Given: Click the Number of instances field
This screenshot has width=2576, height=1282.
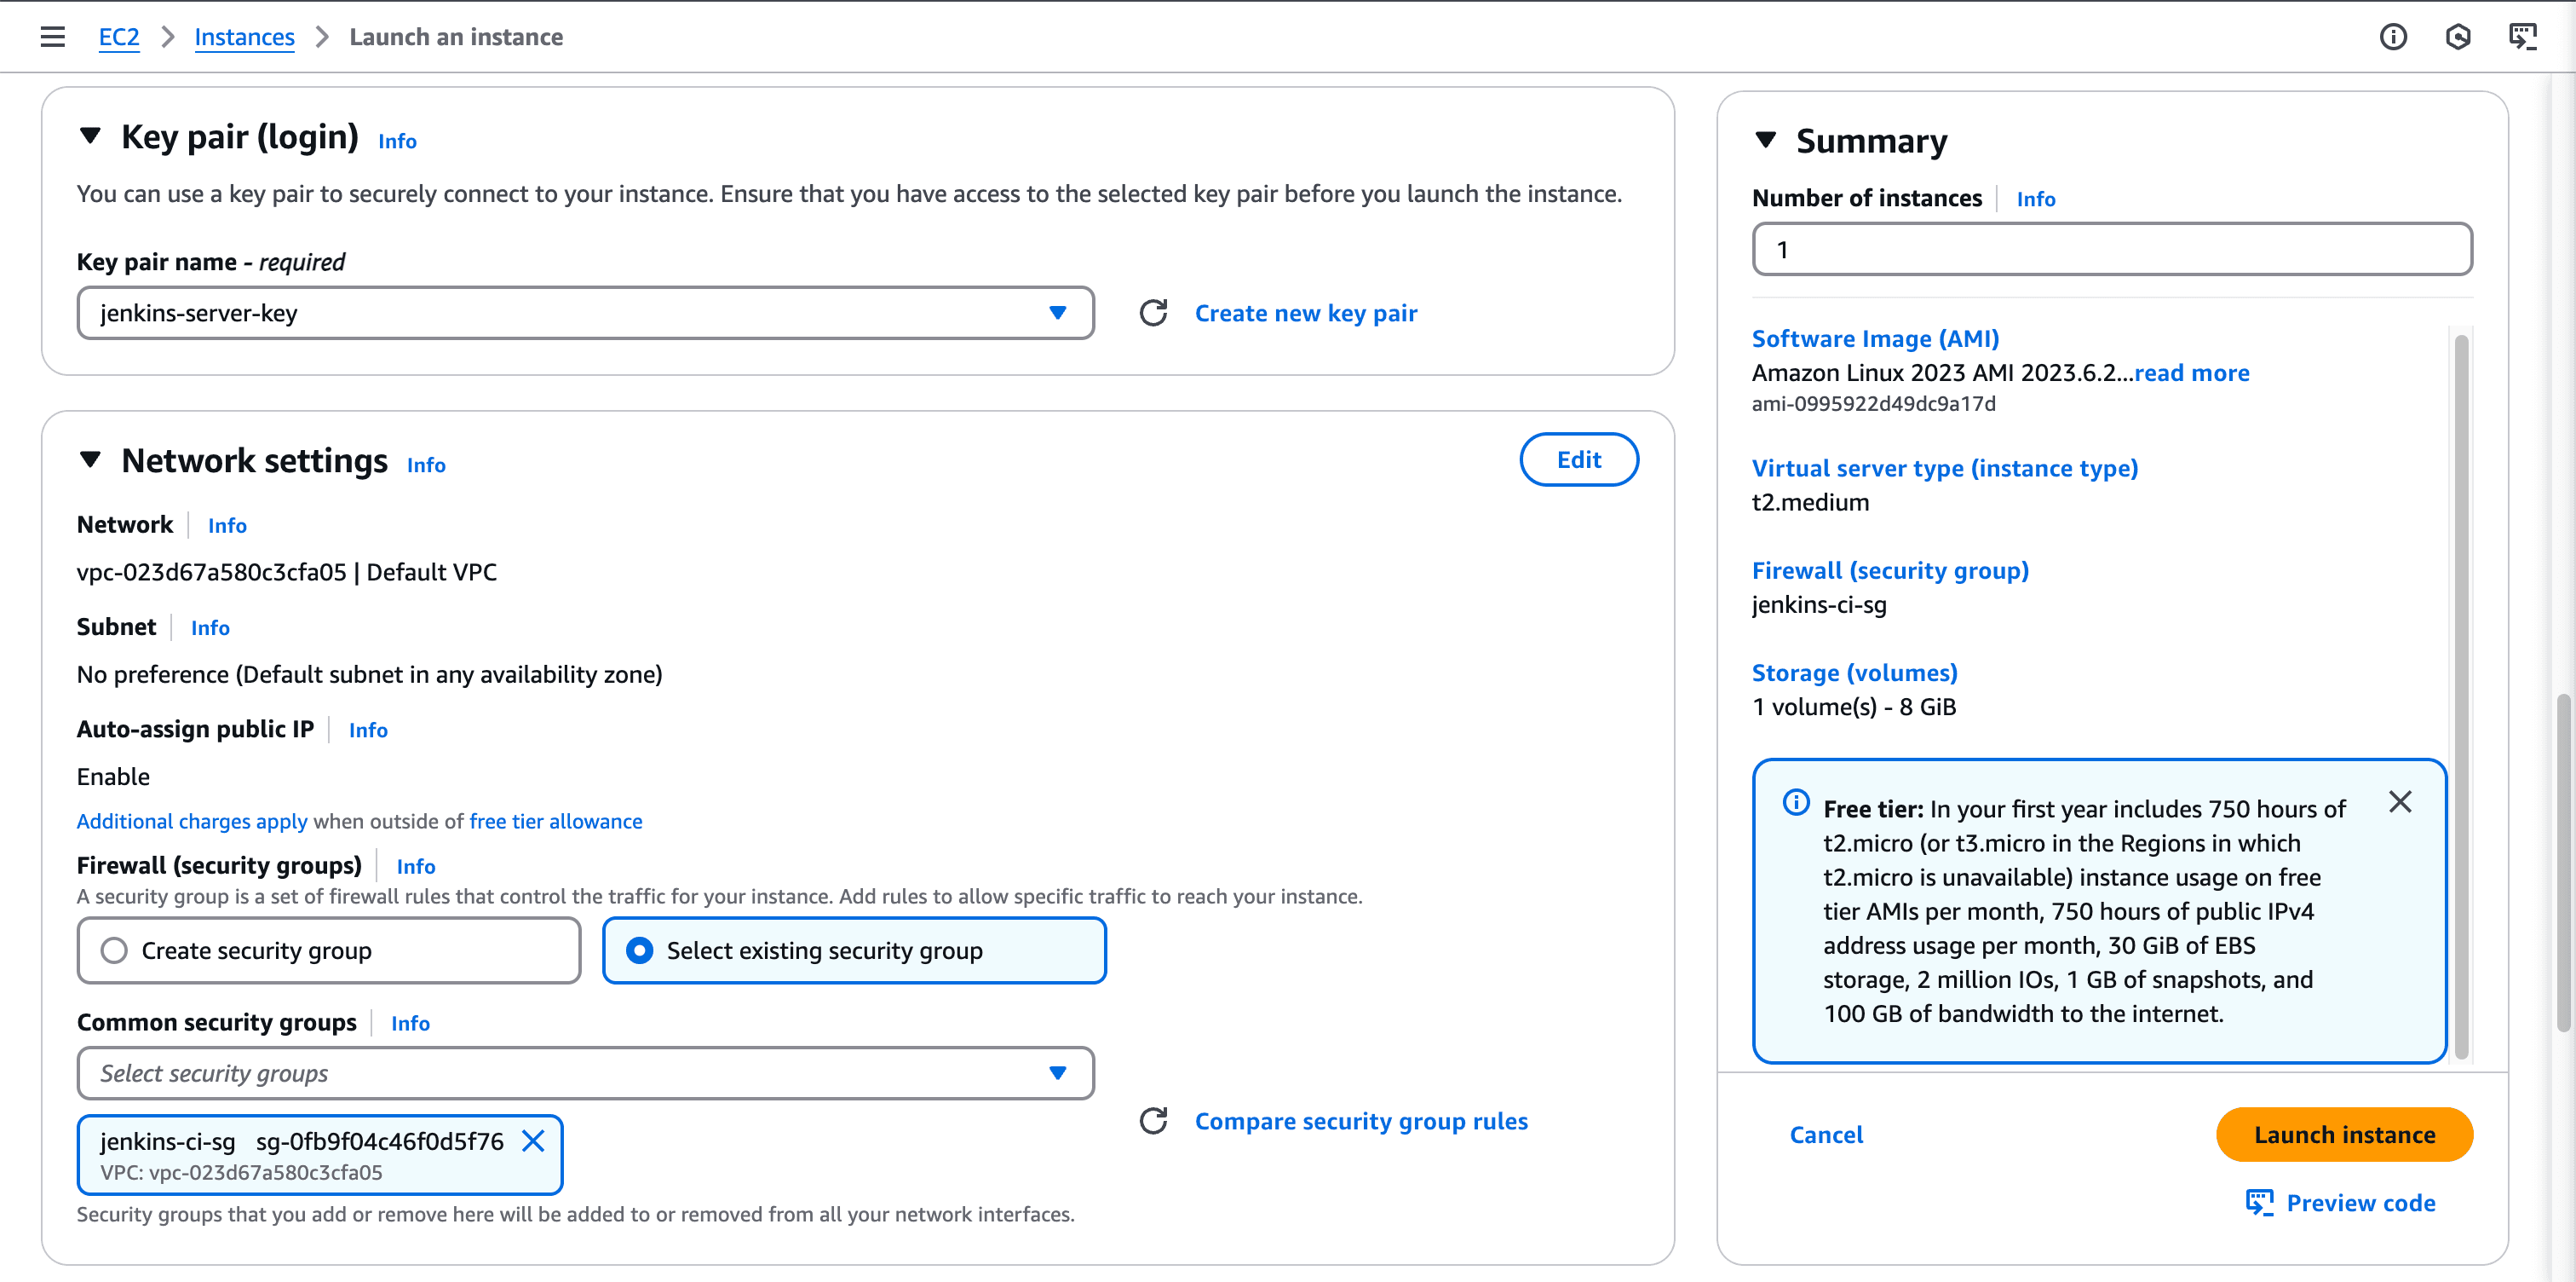Looking at the screenshot, I should pyautogui.click(x=2111, y=249).
